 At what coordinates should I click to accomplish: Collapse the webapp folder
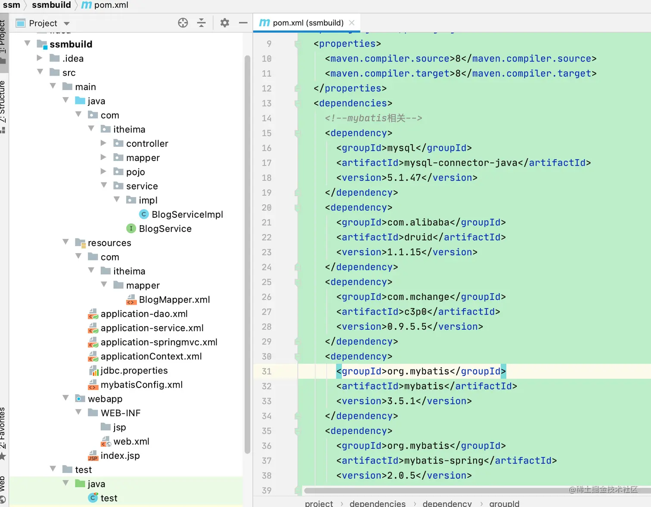(x=66, y=398)
